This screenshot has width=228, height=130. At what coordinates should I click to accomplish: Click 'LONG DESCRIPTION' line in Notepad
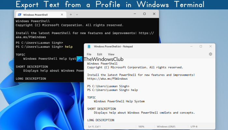[x=101, y=120]
